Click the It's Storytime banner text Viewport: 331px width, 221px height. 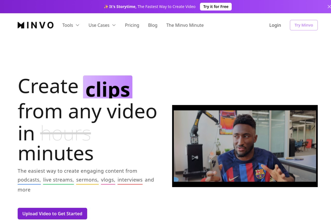pyautogui.click(x=149, y=7)
